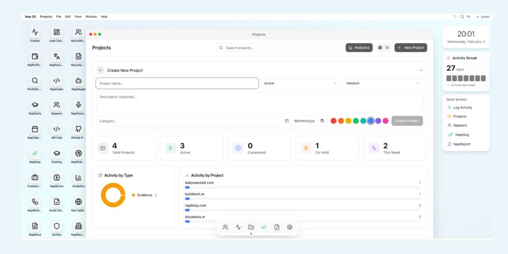The width and height of the screenshot is (508, 254).
Task: Click the projects folder icon in the dock
Action: tap(251, 227)
